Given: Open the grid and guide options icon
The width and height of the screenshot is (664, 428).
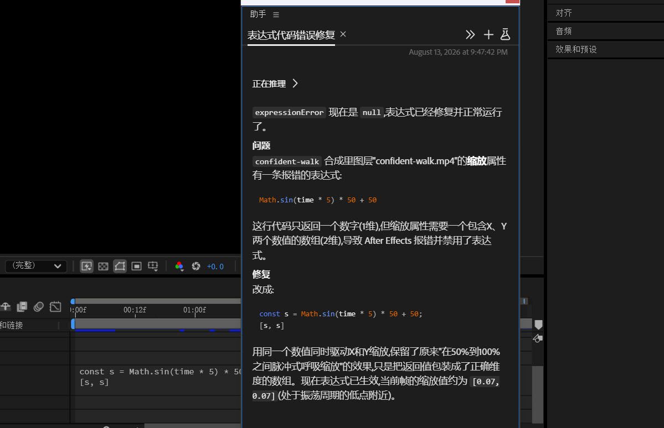Looking at the screenshot, I should 153,266.
